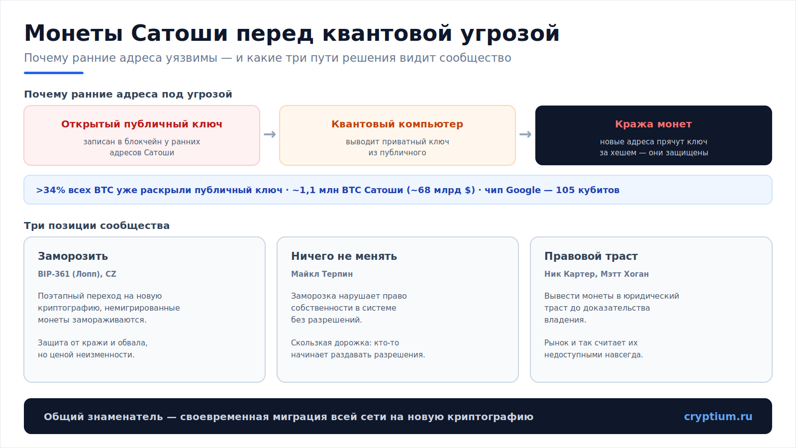Click text 'Защита от кражи и обвала, но ценой неизменности'
This screenshot has width=796, height=448.
tap(93, 348)
